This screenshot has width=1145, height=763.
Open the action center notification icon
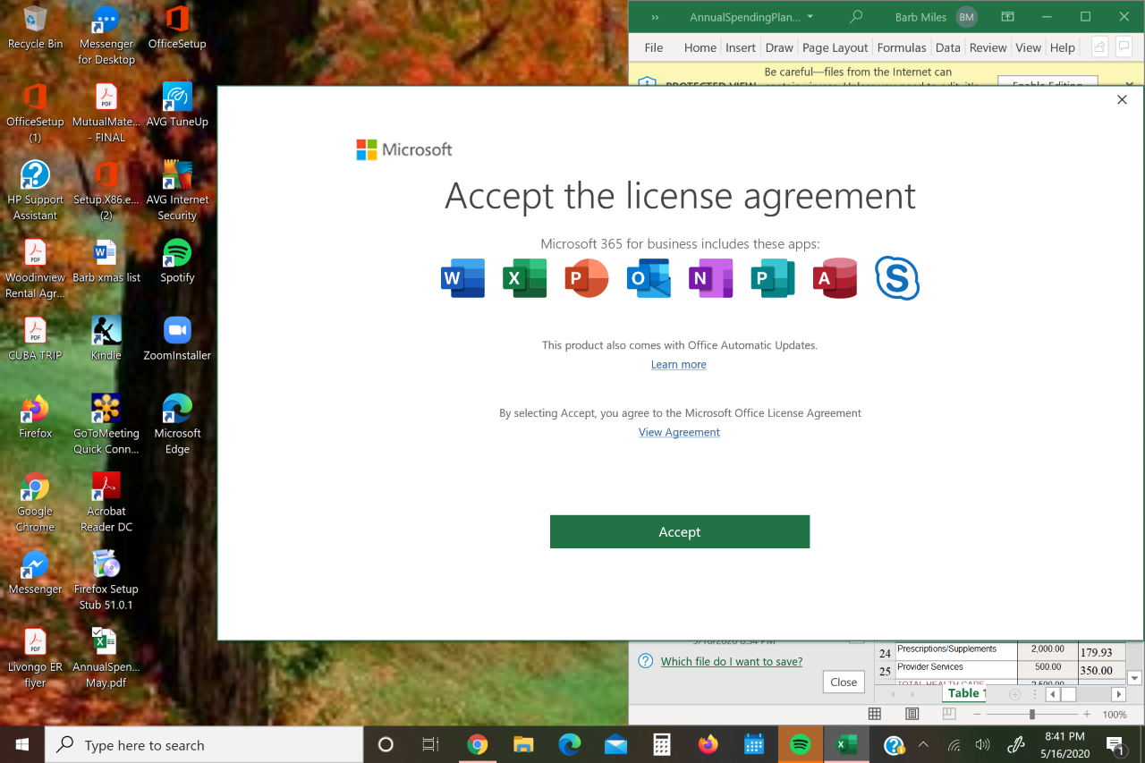click(x=1115, y=744)
